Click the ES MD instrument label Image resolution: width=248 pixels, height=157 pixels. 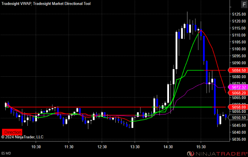pyautogui.click(x=6, y=153)
